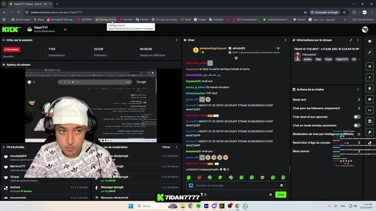Image resolution: width=376 pixels, height=211 pixels.
Task: Send message with green Chat button
Action: tap(281, 195)
